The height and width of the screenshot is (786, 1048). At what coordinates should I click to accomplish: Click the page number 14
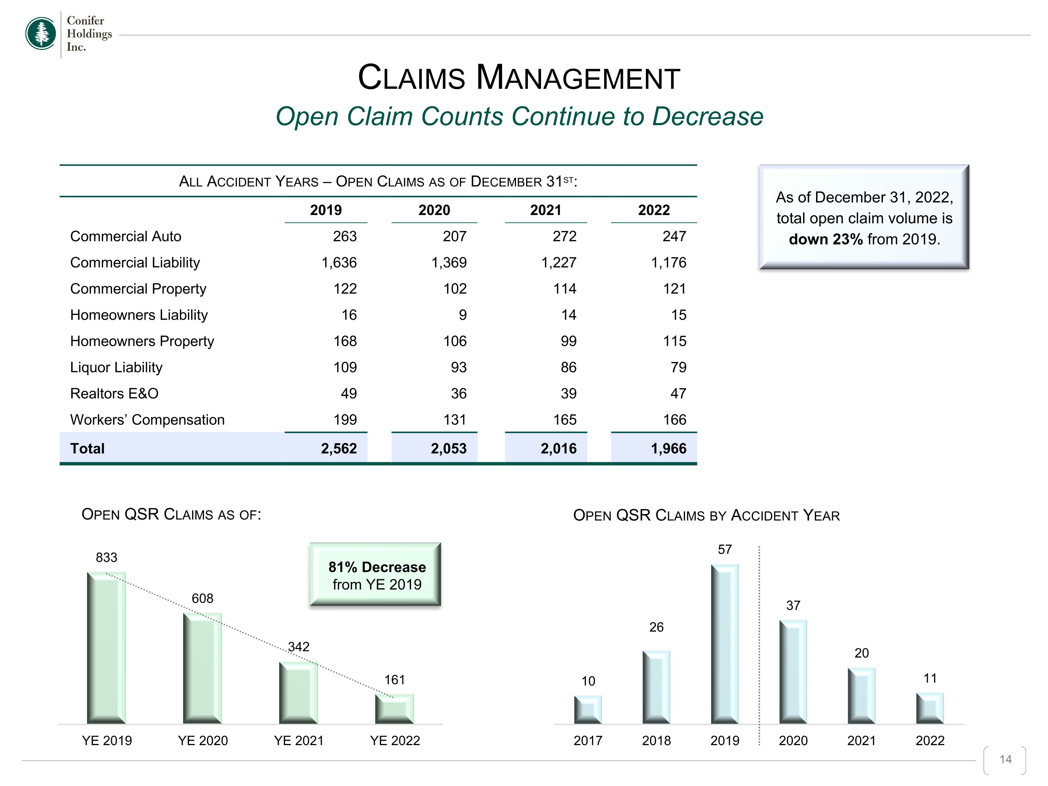pos(1005,759)
